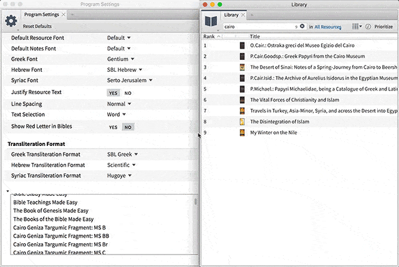The height and width of the screenshot is (267, 399).
Task: Close the Library tab
Action: [243, 15]
